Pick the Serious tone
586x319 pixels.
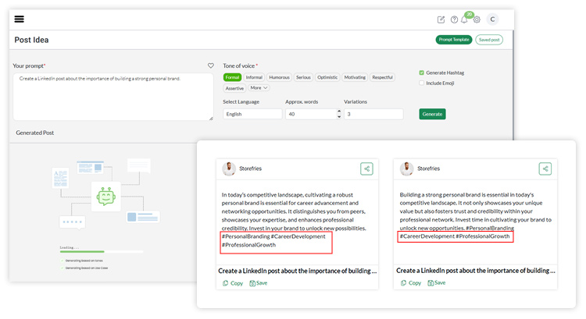[303, 77]
